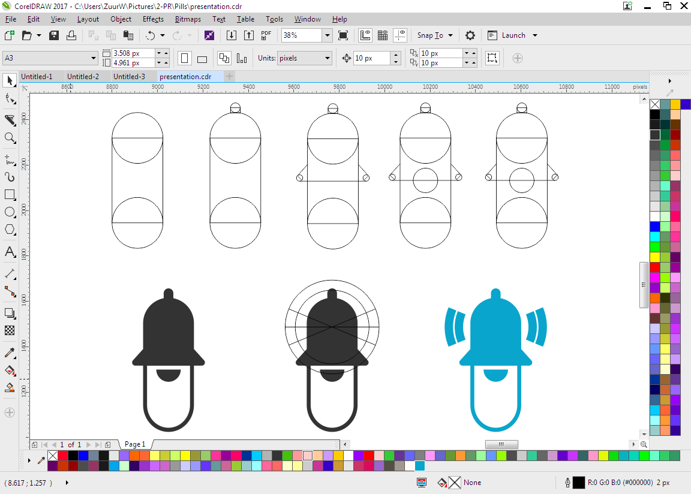The width and height of the screenshot is (691, 494).
Task: Select the Zoom tool in the toolbox
Action: coord(10,138)
